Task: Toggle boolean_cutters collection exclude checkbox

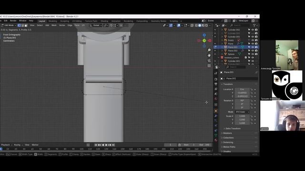Action: (246, 57)
